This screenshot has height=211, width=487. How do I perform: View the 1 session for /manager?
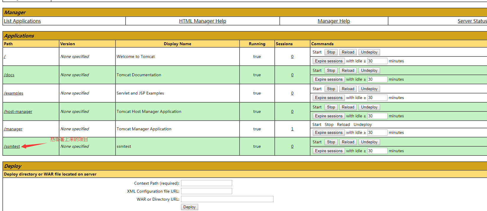pos(292,129)
